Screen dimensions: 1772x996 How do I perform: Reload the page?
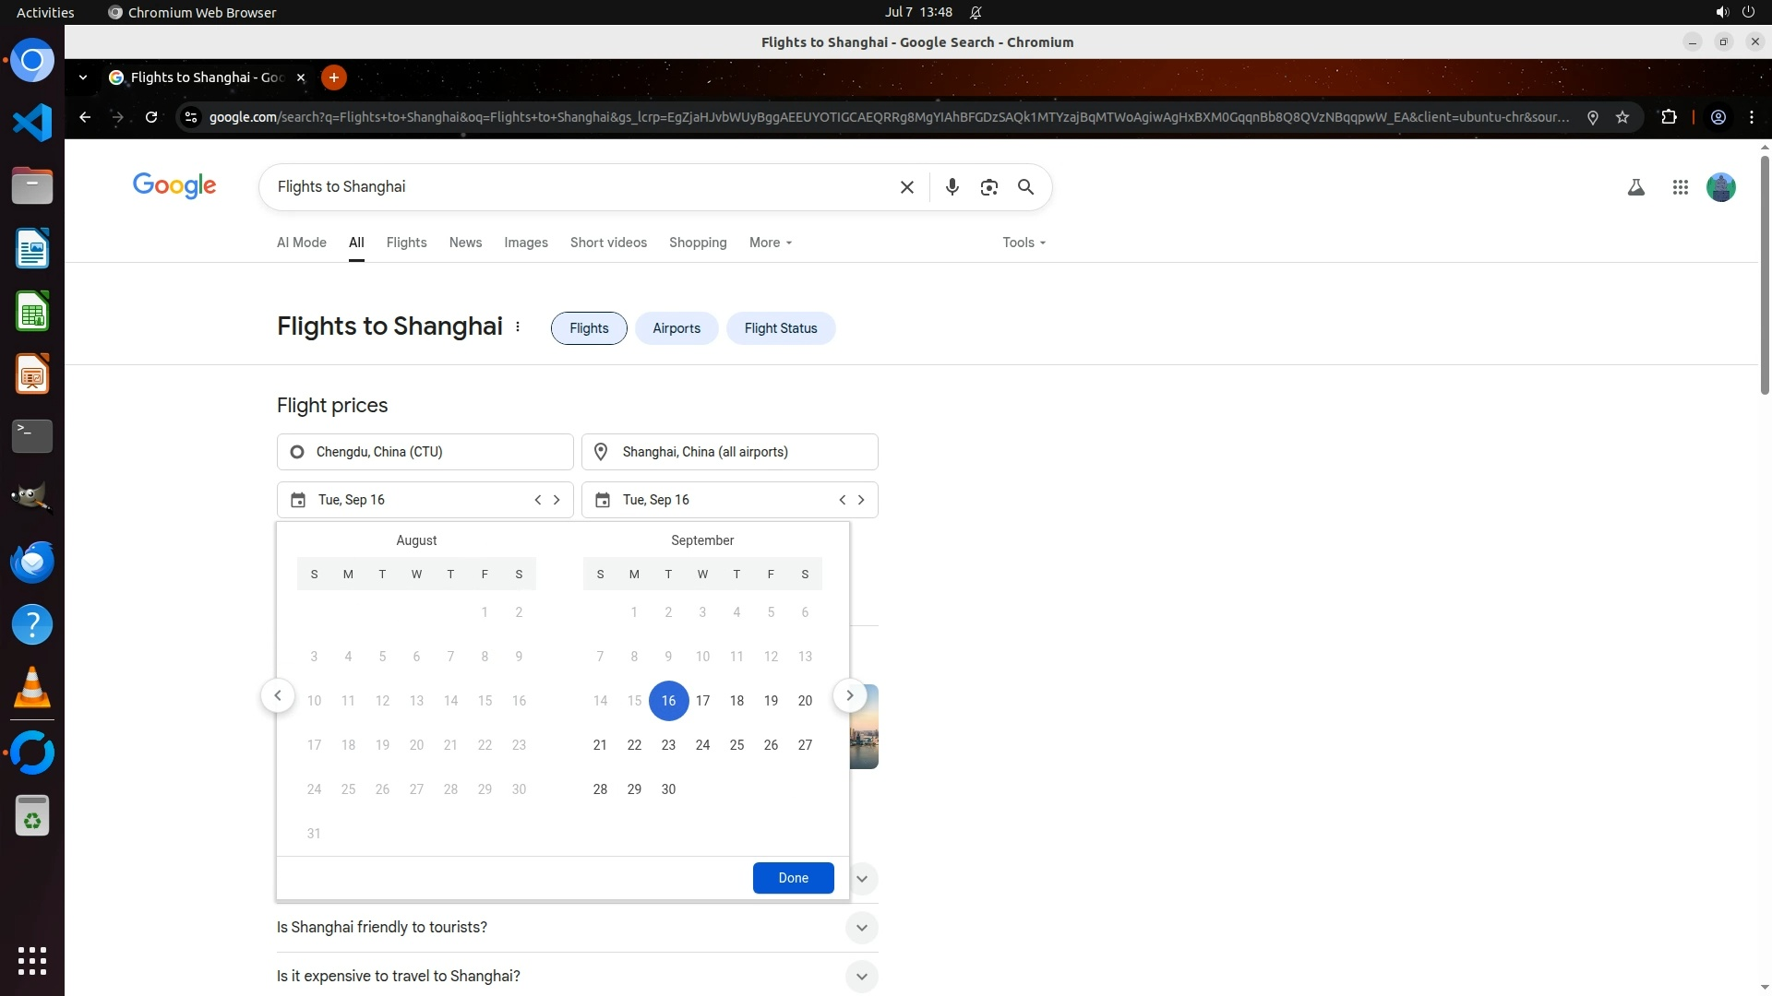(x=151, y=117)
